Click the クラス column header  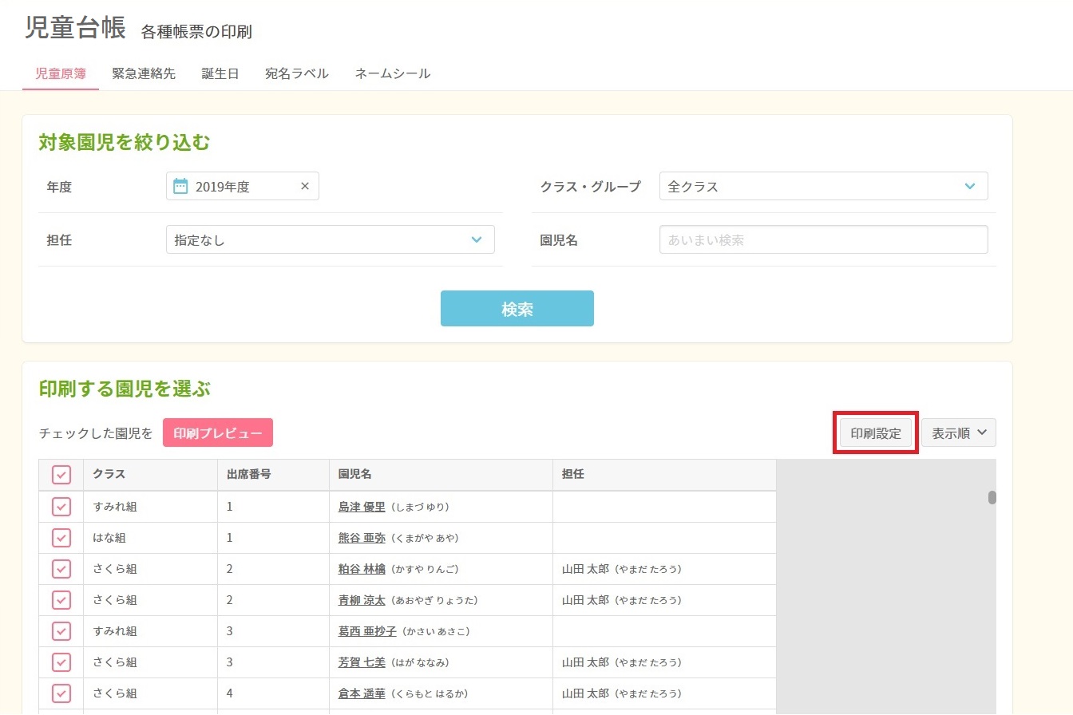(150, 475)
